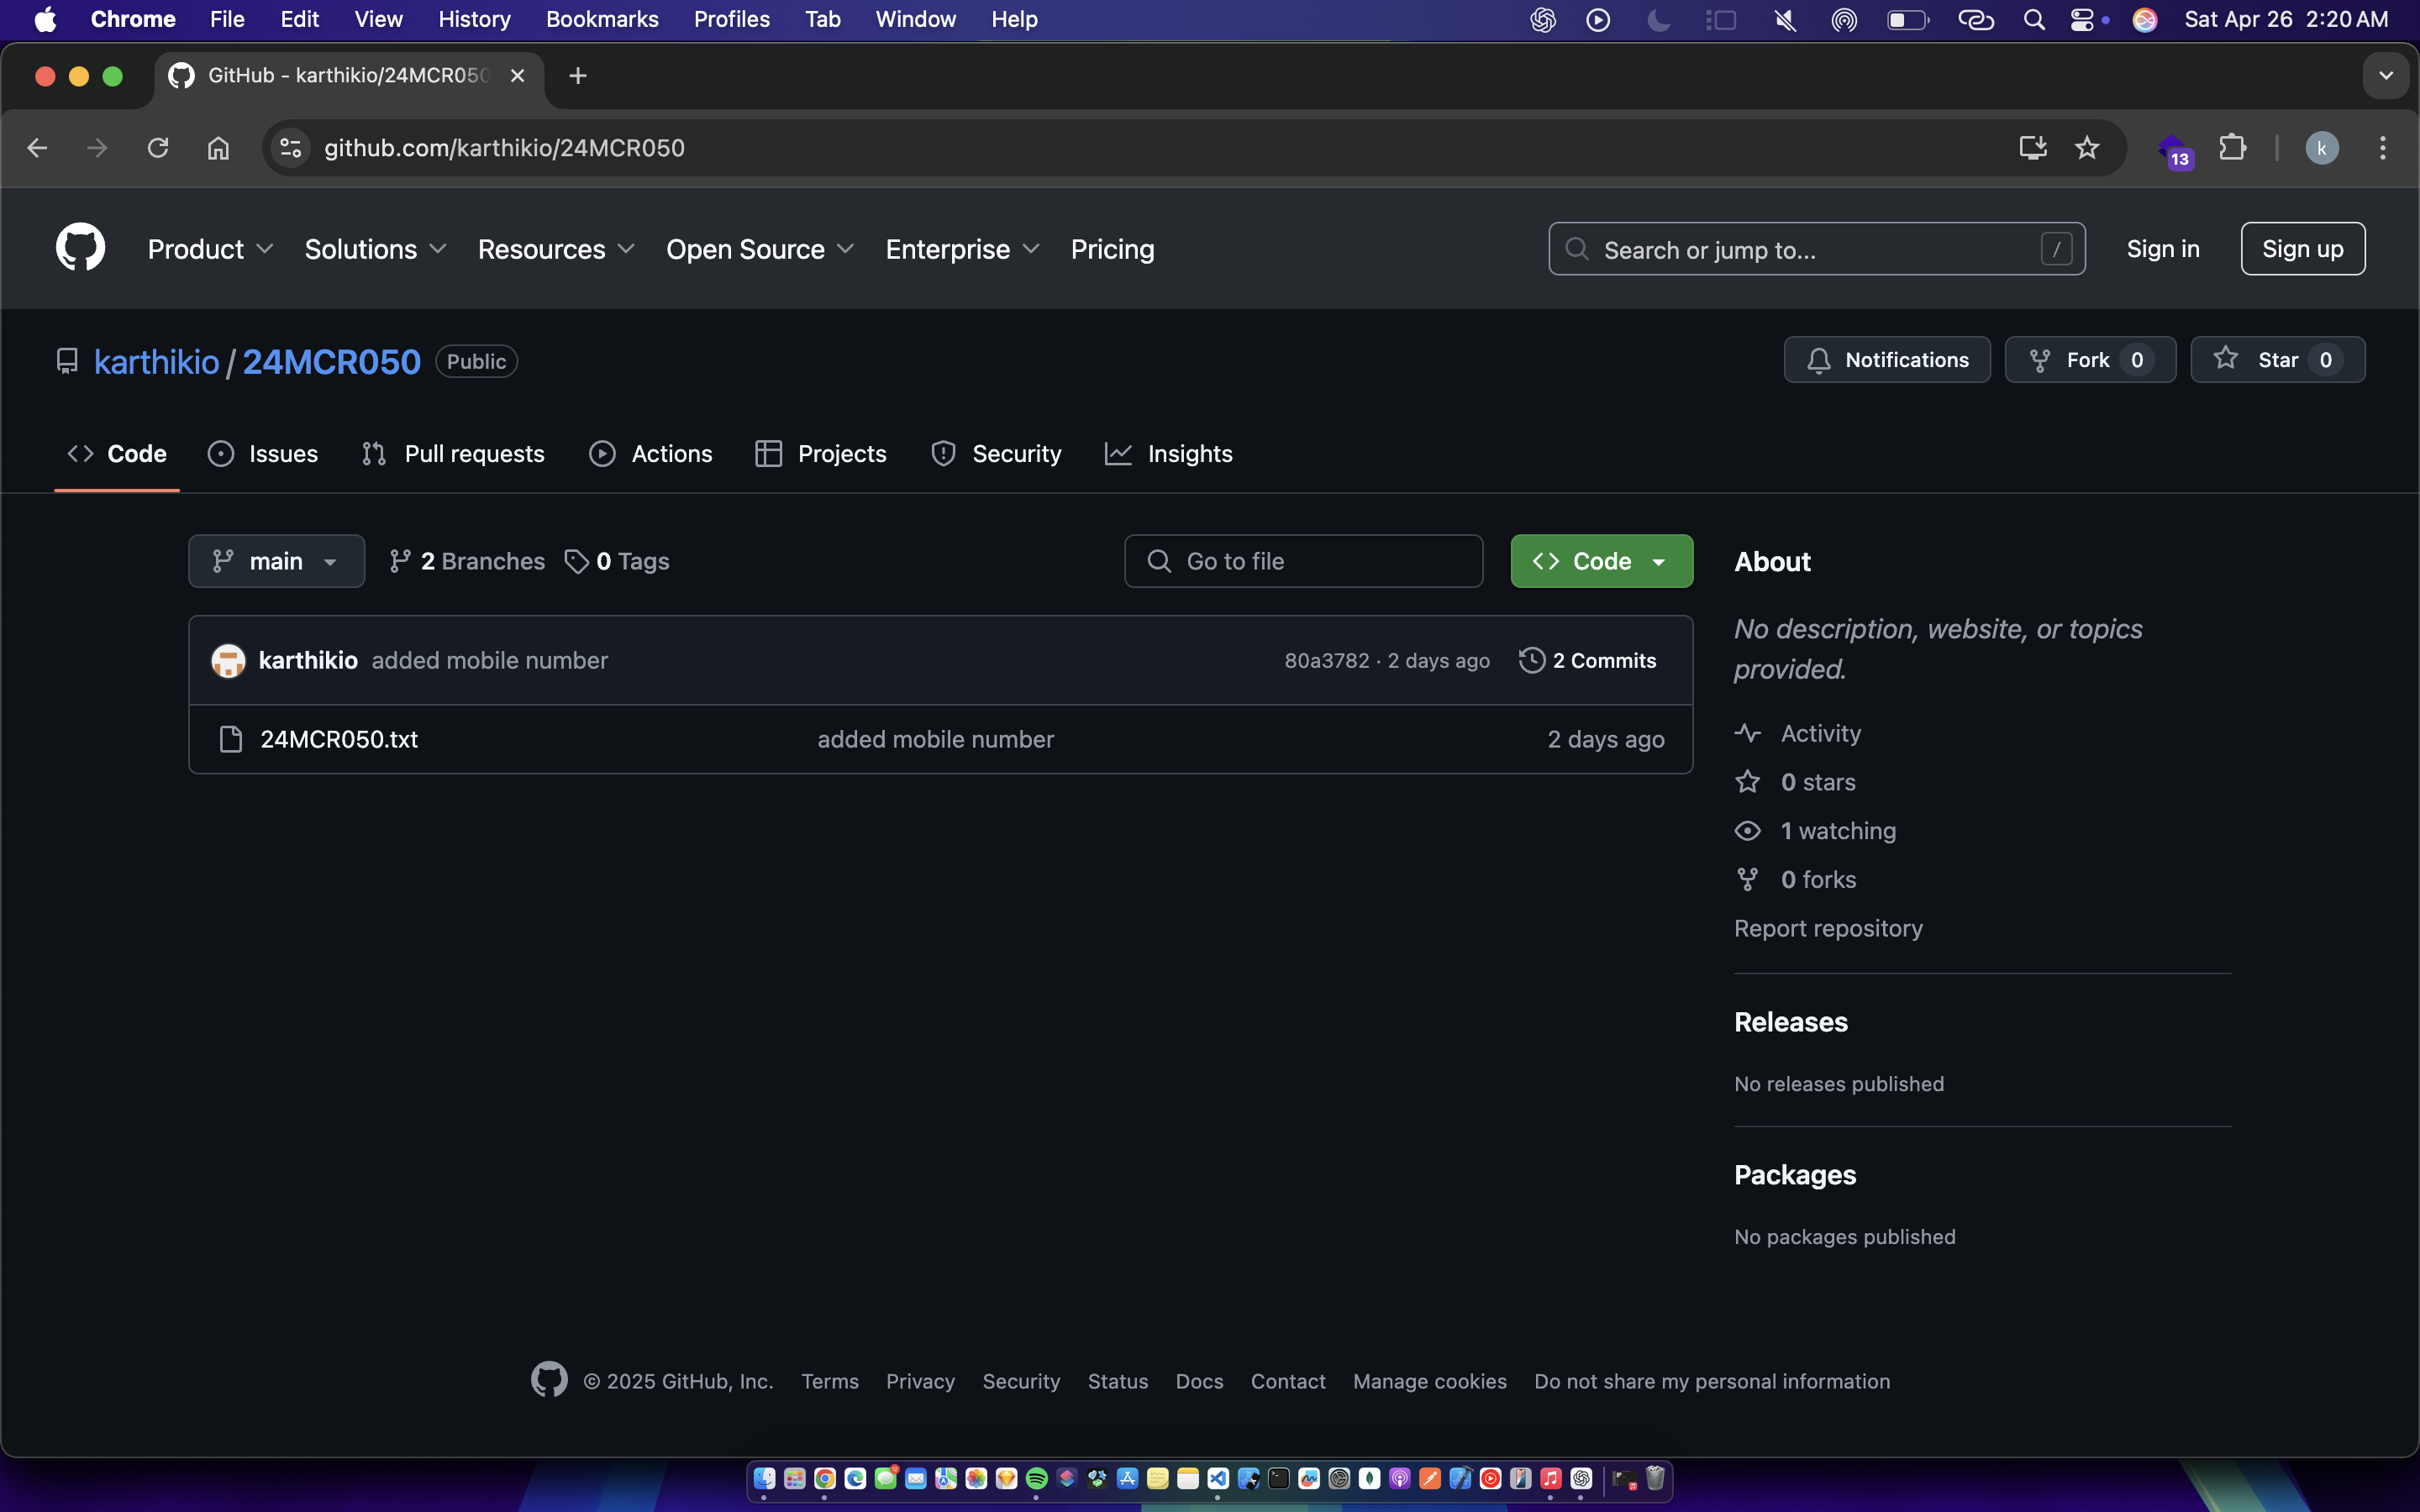
Task: Open the tab search chevron in tab strip
Action: click(2385, 76)
